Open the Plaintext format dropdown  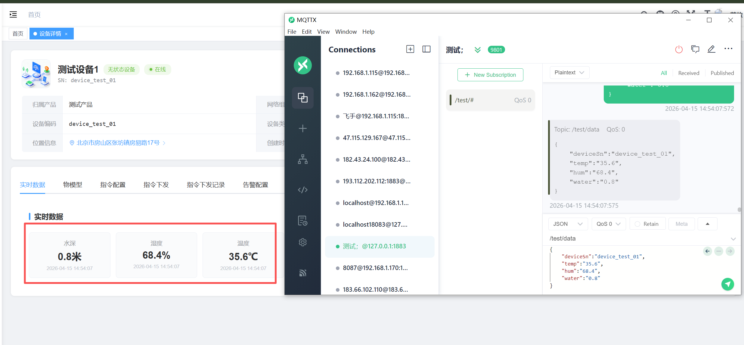(x=569, y=73)
